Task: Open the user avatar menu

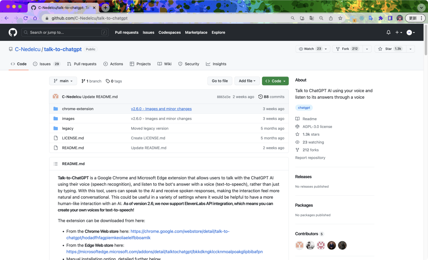Action: [411, 32]
